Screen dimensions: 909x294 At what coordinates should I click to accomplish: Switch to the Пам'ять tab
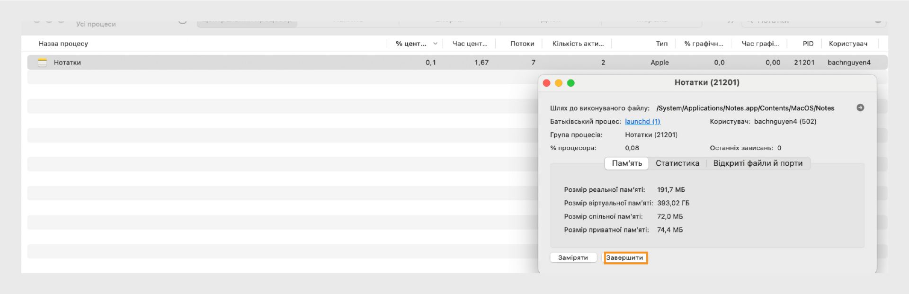pos(627,163)
